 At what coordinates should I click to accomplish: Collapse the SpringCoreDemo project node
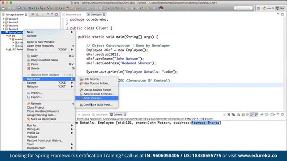tap(4, 33)
